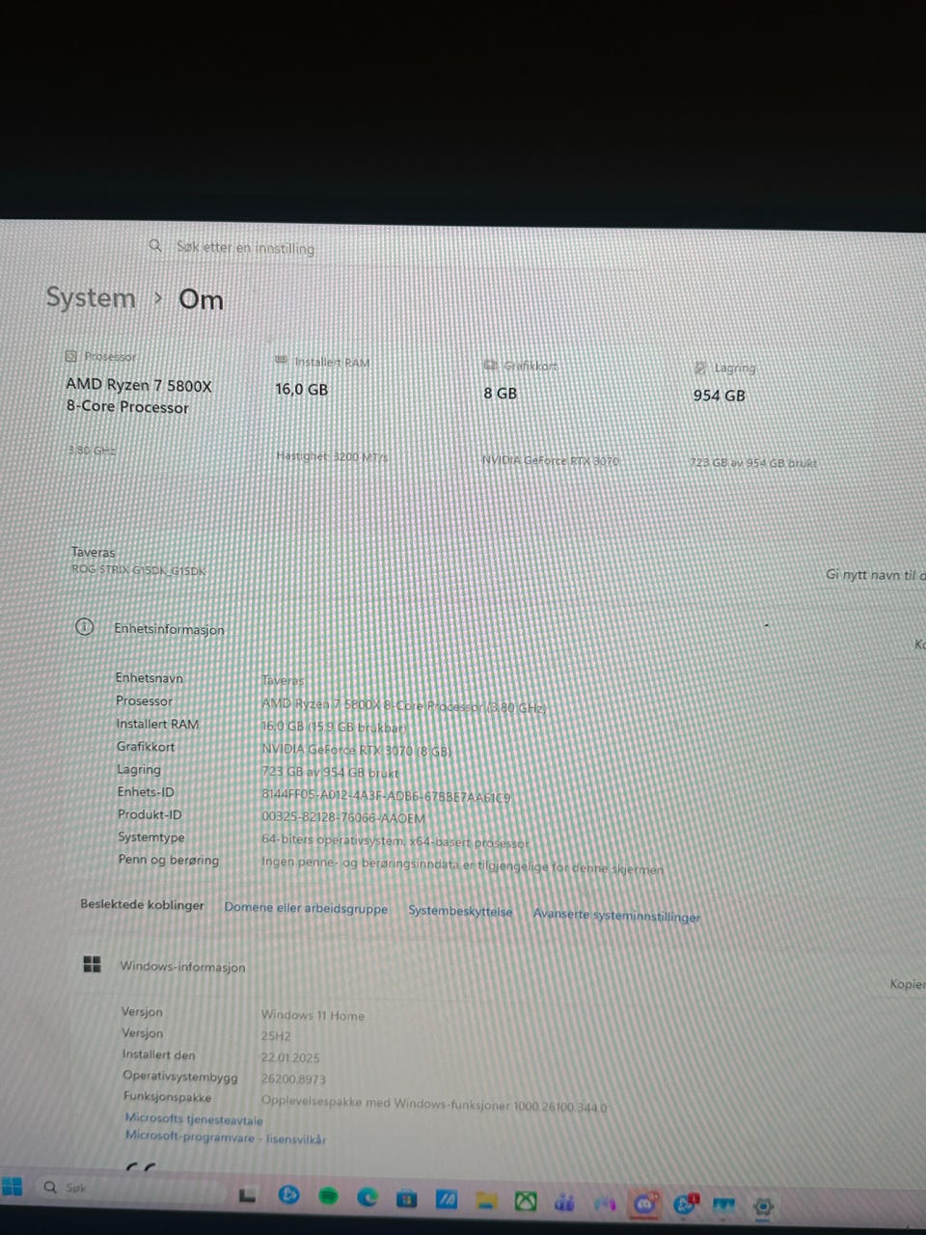Screen dimensions: 926x1235
Task: Focus the 'Søk etter en innstilling' field
Action: click(x=245, y=247)
